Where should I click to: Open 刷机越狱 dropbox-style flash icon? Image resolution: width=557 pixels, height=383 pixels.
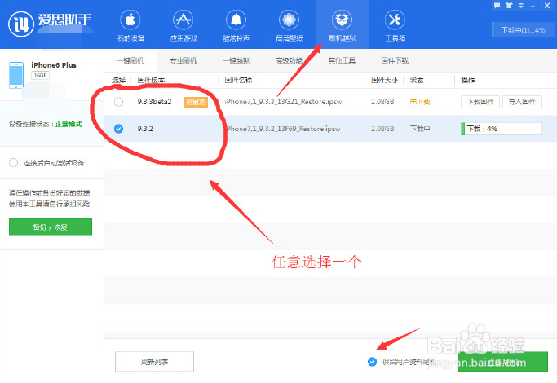pyautogui.click(x=342, y=20)
